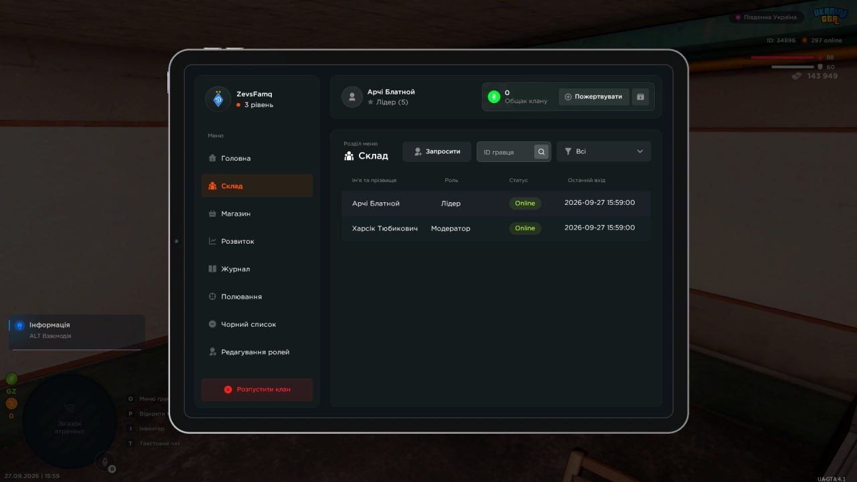Click Online status badge for Арчі Блатной
This screenshot has height=482, width=857.
click(x=525, y=204)
